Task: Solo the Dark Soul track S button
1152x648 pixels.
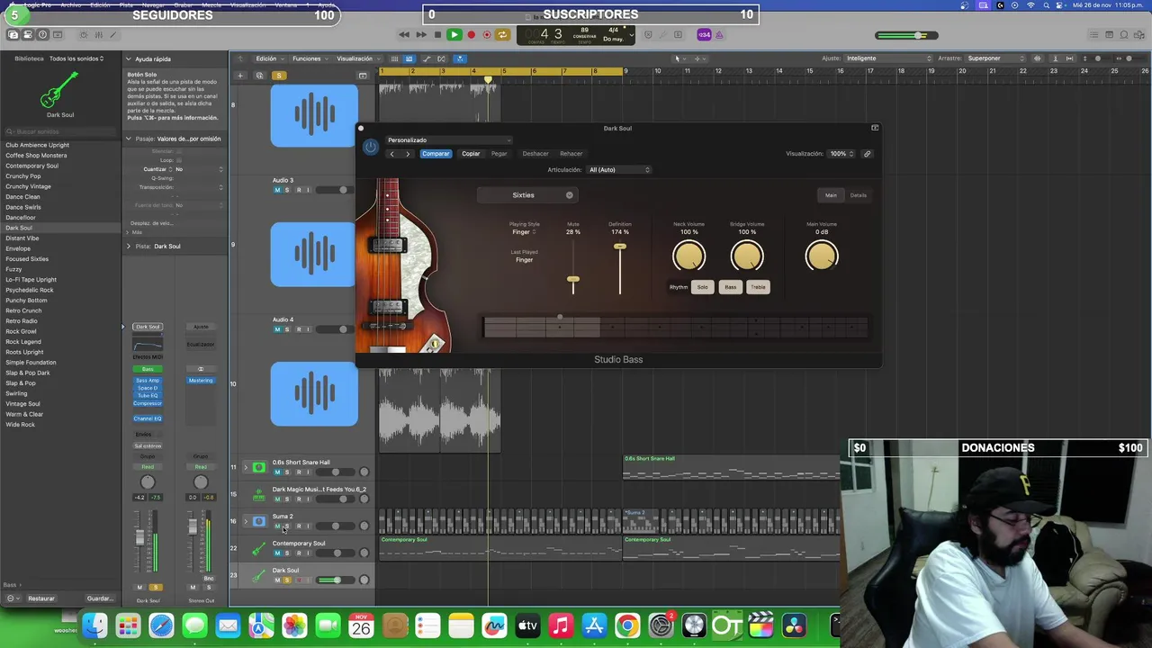Action: tap(287, 580)
